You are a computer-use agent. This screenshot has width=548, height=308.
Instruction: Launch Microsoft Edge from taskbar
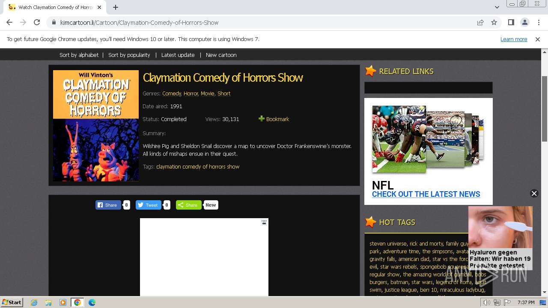[92, 302]
